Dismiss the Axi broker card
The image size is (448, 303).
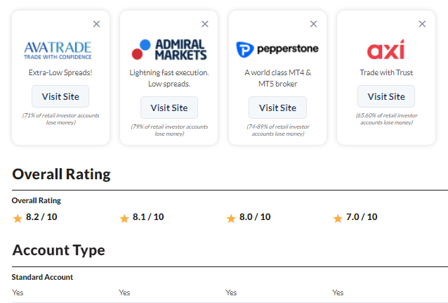pyautogui.click(x=422, y=24)
